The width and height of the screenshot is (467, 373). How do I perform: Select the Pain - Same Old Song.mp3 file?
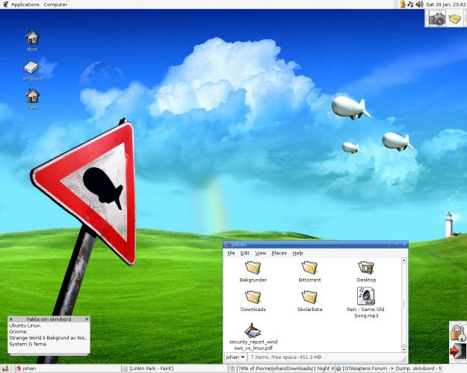pyautogui.click(x=365, y=296)
